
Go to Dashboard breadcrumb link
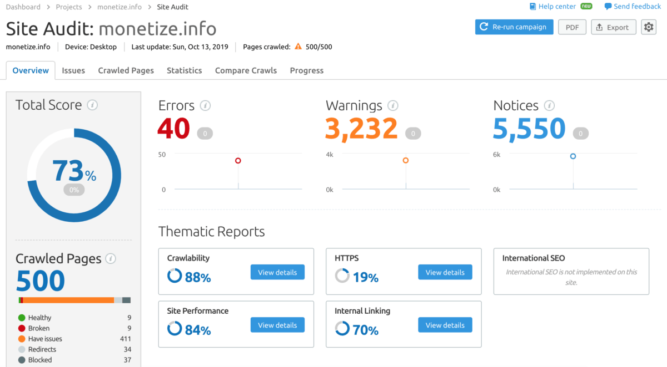(x=23, y=7)
